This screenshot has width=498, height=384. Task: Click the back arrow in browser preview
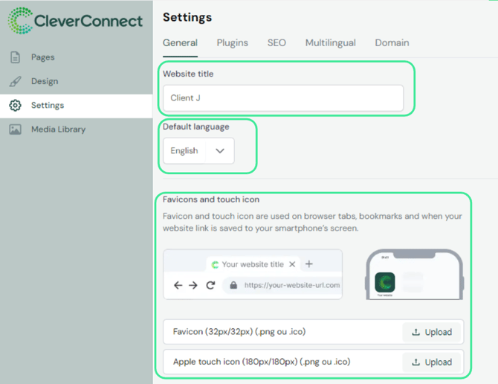(178, 285)
